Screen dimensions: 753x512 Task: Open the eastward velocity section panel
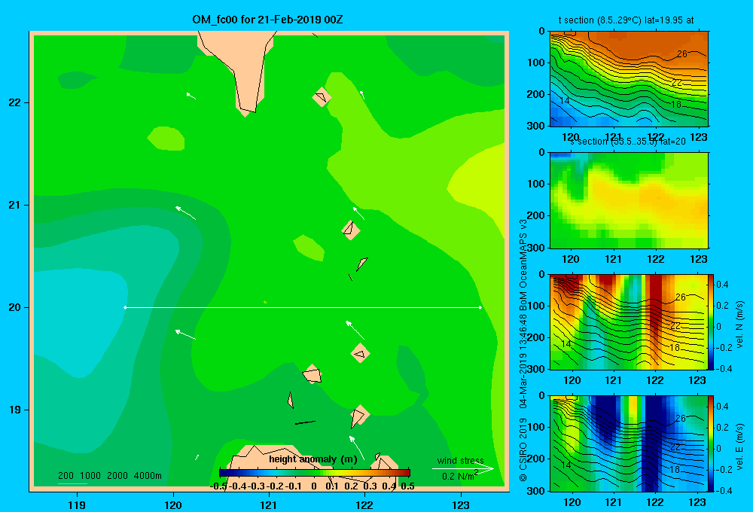pyautogui.click(x=629, y=443)
